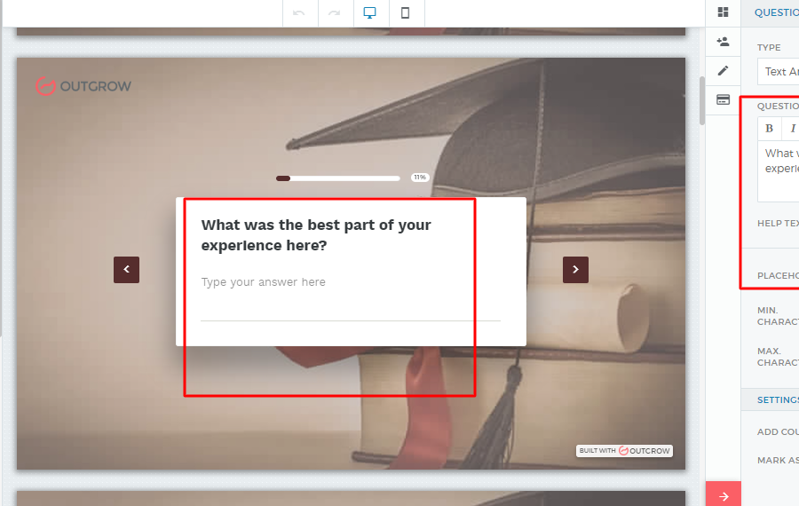Edit the question title text in preview
This screenshot has width=799, height=506.
pyautogui.click(x=316, y=235)
